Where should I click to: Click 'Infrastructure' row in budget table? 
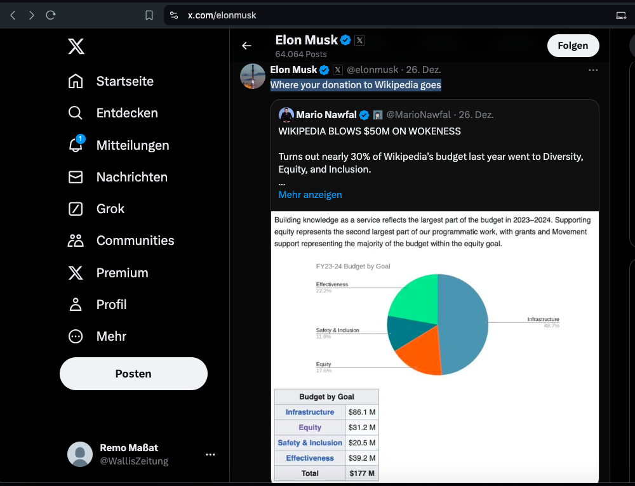(x=310, y=412)
